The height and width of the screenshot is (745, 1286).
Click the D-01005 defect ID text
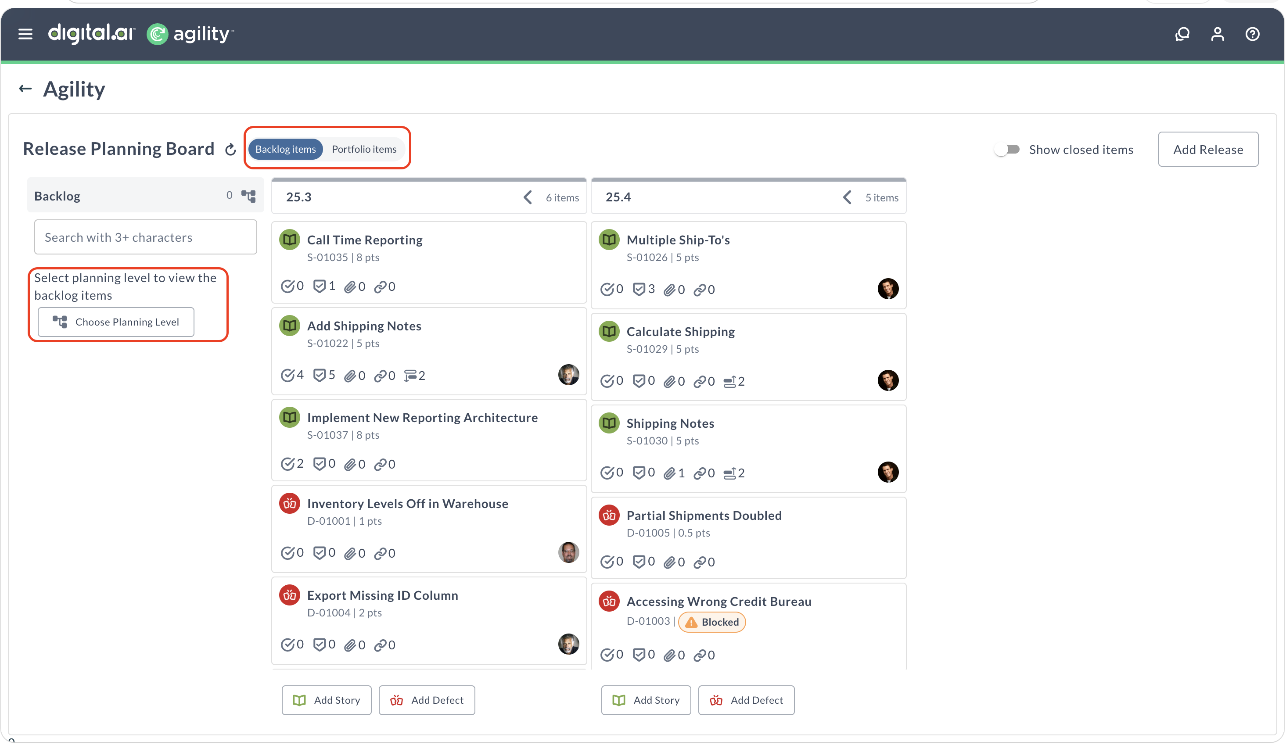(x=648, y=533)
